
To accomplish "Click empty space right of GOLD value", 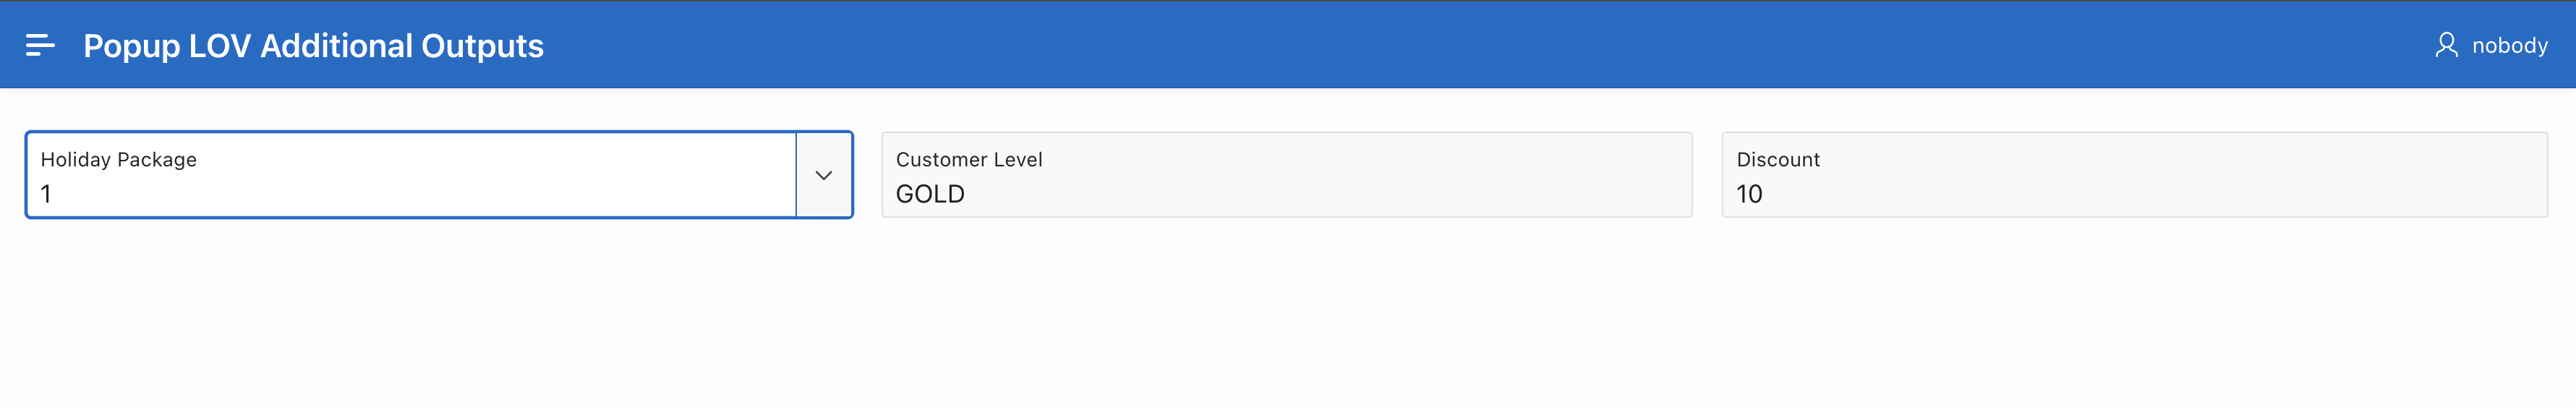I will coord(1350,194).
